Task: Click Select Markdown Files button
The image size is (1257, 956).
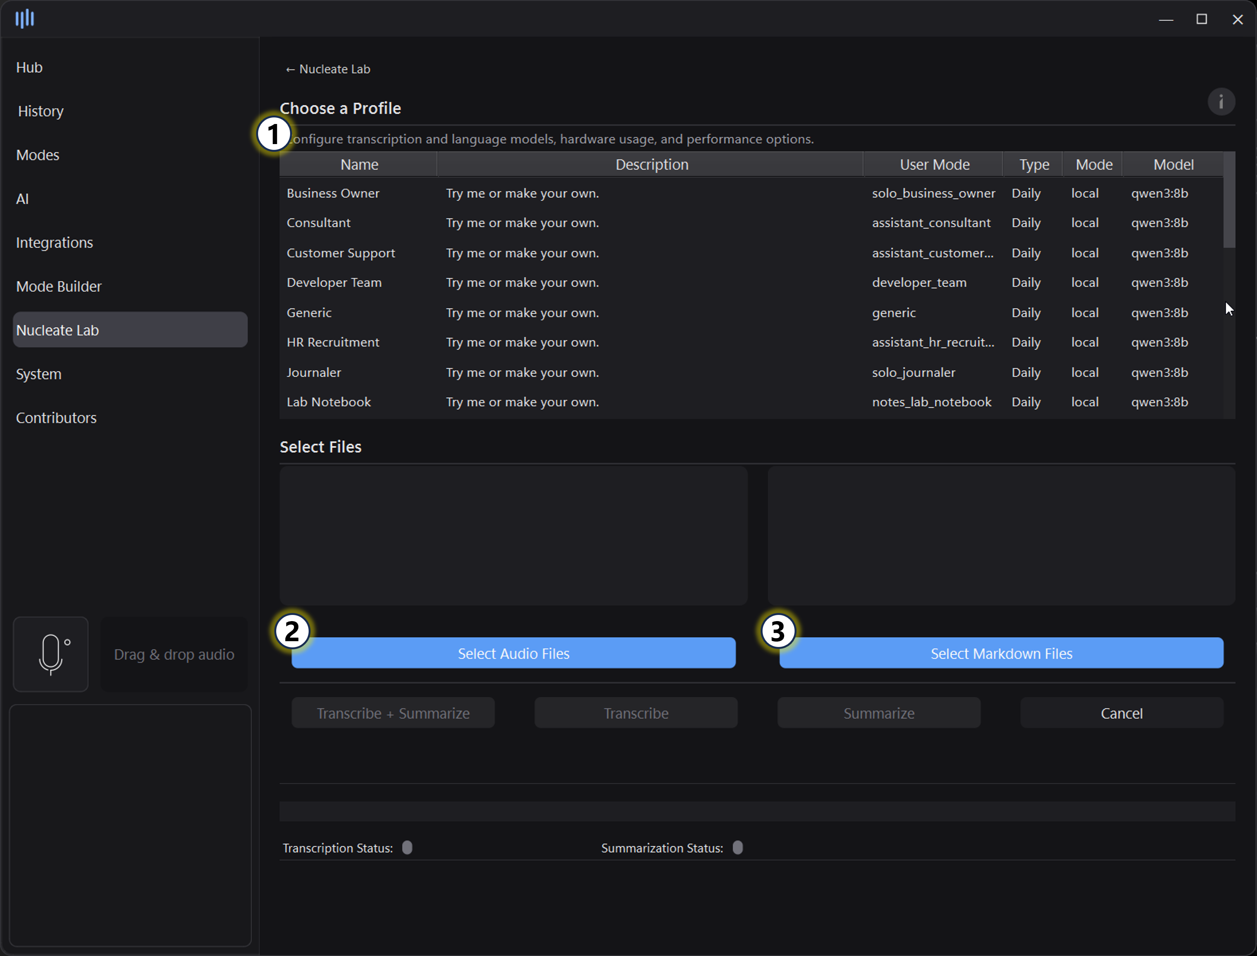Action: (x=1001, y=653)
